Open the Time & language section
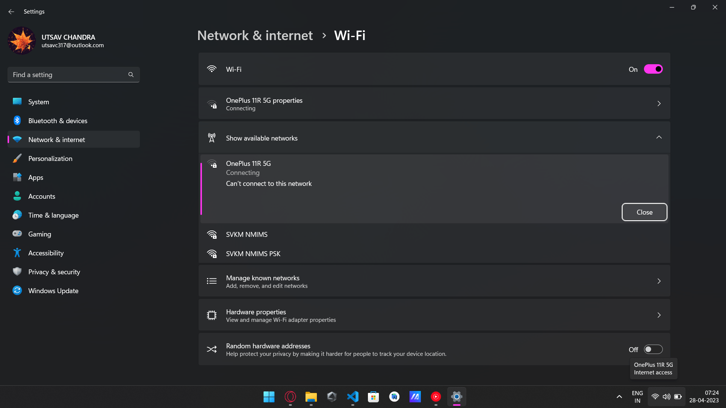The image size is (726, 408). coord(53,215)
